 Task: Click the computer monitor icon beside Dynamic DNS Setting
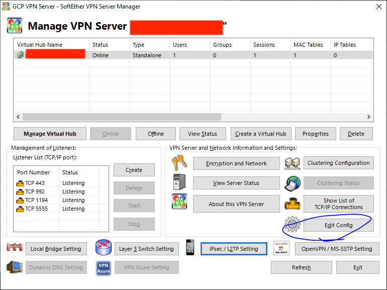click(15, 267)
